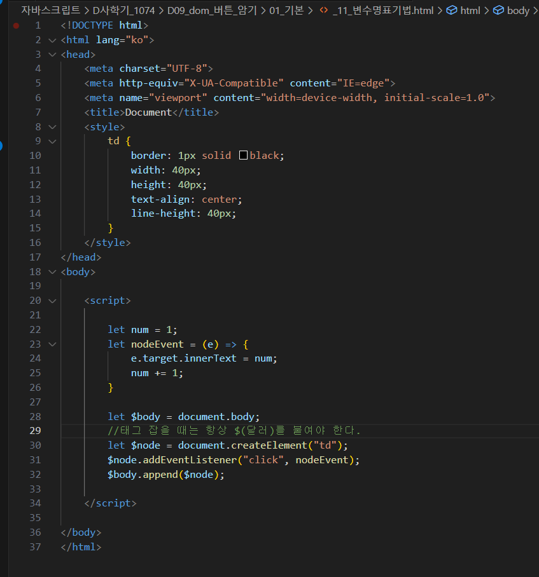Collapse the body tag fold on line 18
Image resolution: width=539 pixels, height=577 pixels.
point(52,272)
